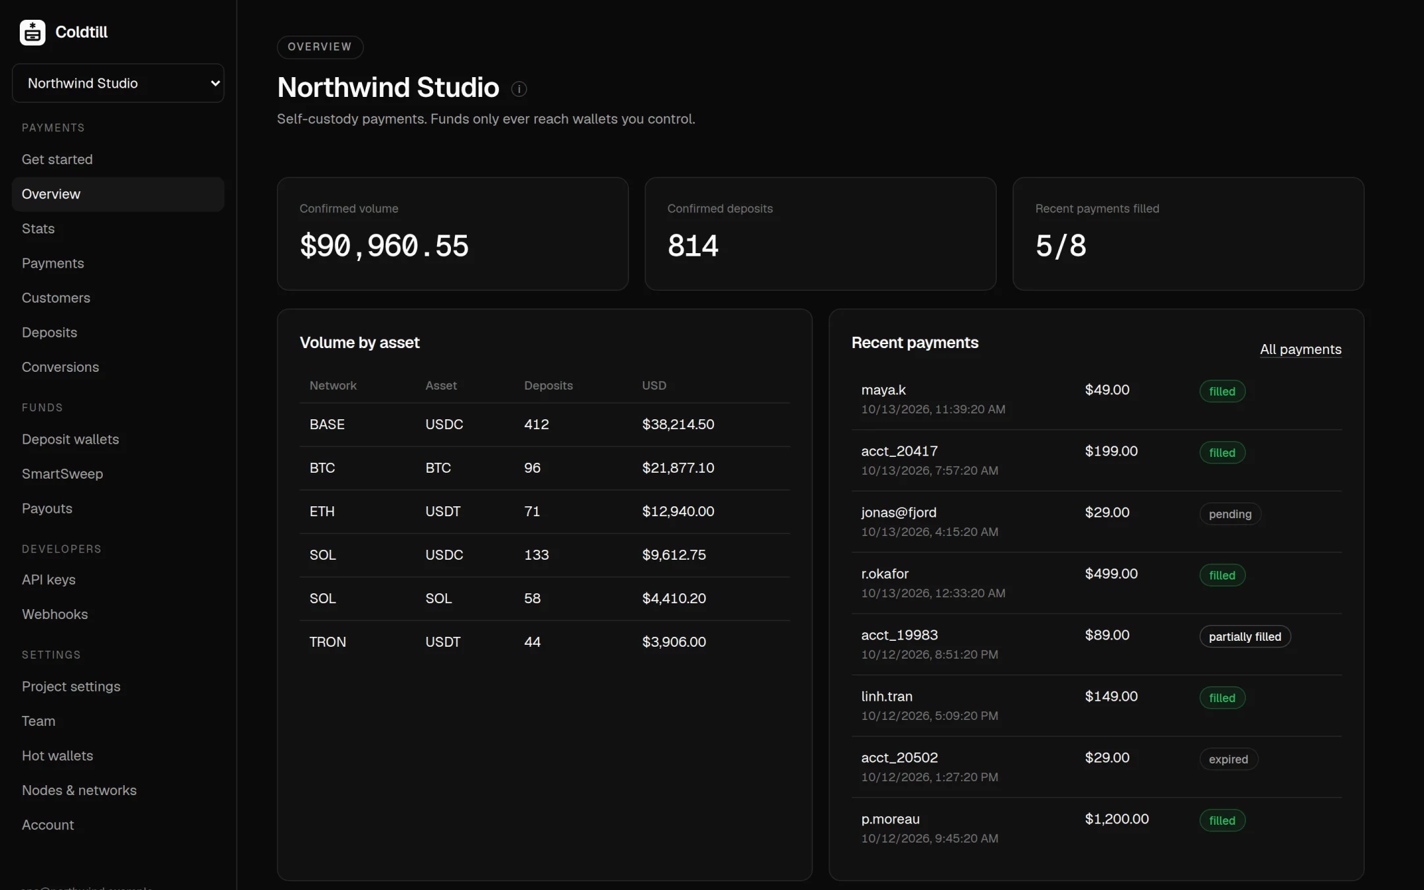Select the maya.k payment row
This screenshot has width=1424, height=890.
pyautogui.click(x=1096, y=399)
